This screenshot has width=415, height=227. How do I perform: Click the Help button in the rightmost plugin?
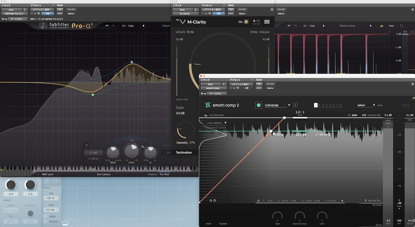pyautogui.click(x=392, y=26)
